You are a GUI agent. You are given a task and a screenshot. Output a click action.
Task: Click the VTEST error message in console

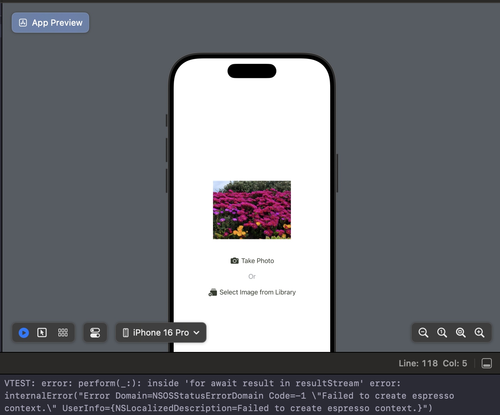229,396
